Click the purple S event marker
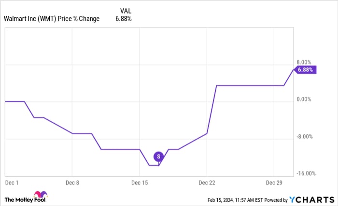This screenshot has width=338, height=206. [158, 156]
